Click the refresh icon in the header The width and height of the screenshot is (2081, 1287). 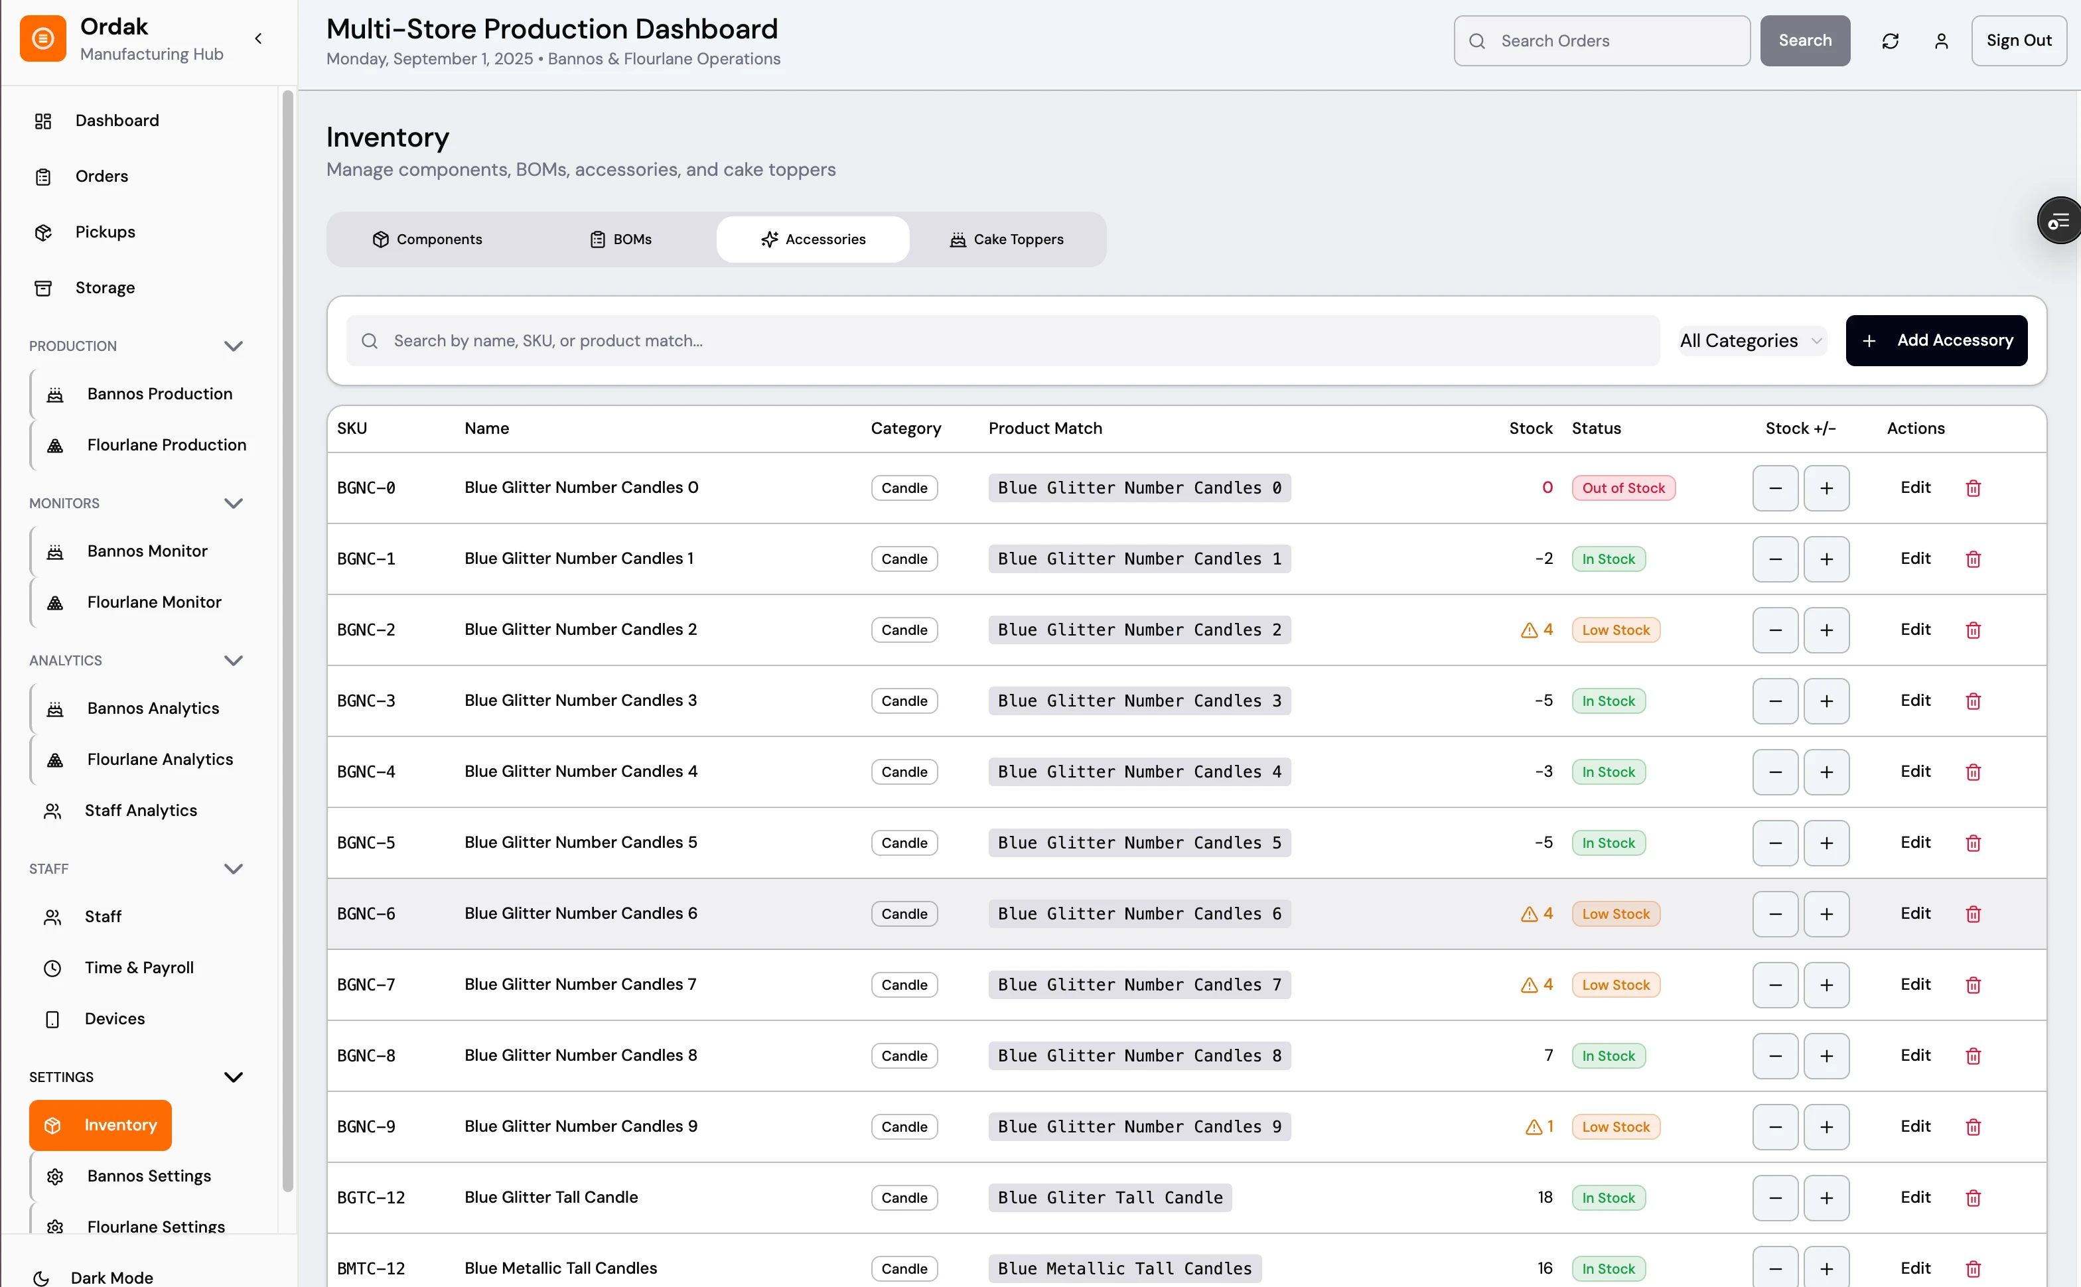coord(1891,41)
